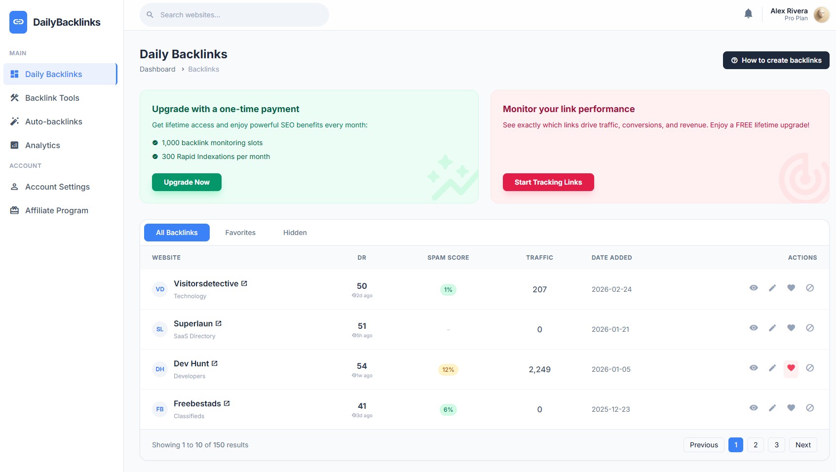Open Backlink Tools in the sidebar

52,98
